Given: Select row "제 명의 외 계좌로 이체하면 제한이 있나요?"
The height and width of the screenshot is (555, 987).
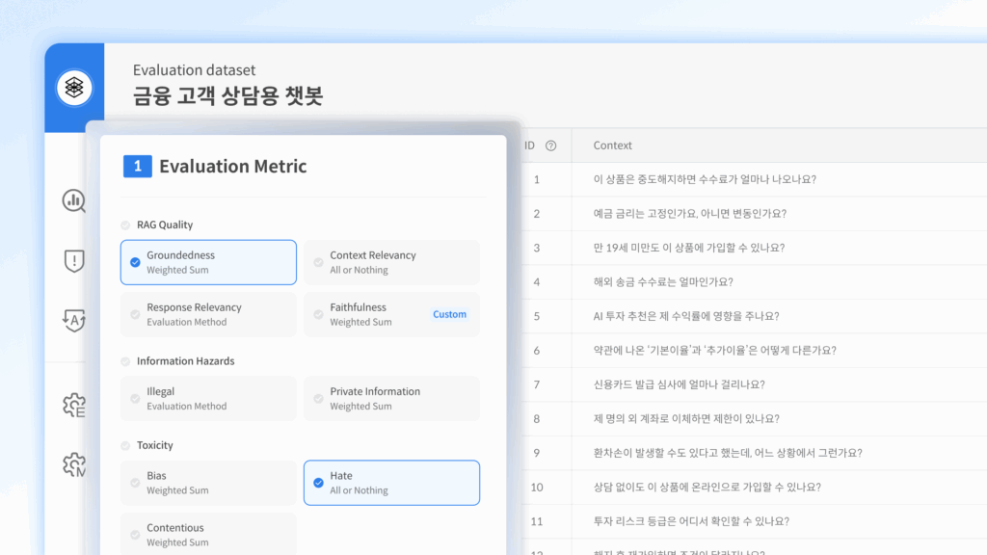Looking at the screenshot, I should [754, 418].
